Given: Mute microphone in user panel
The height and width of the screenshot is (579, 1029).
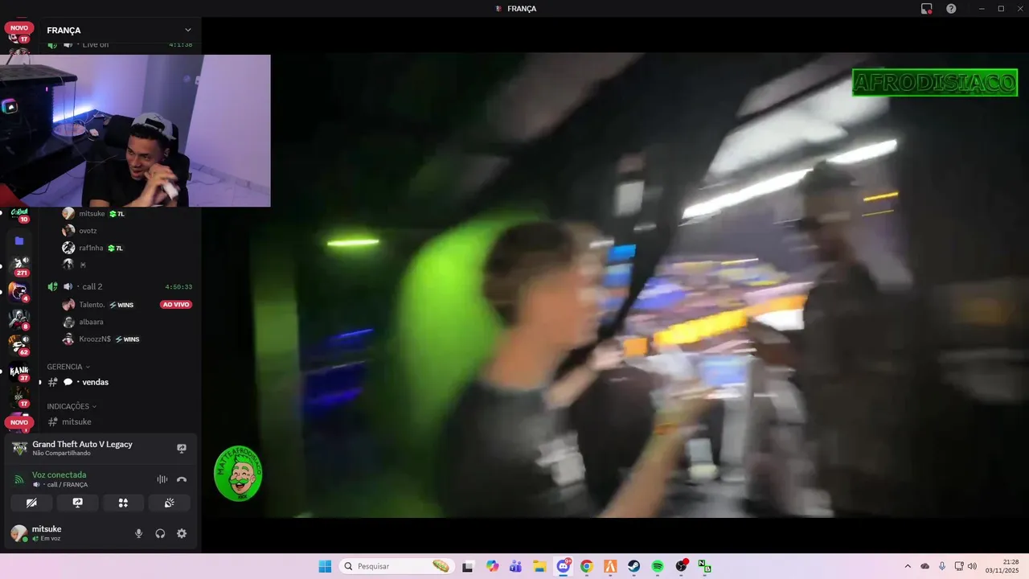Looking at the screenshot, I should tap(138, 533).
